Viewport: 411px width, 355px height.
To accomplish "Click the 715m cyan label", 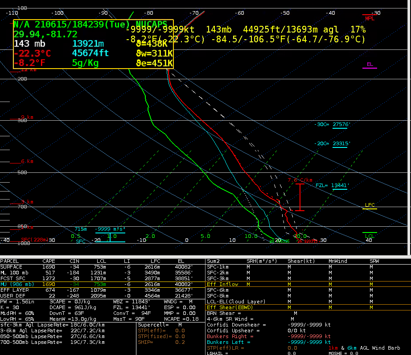I will pos(81,229).
